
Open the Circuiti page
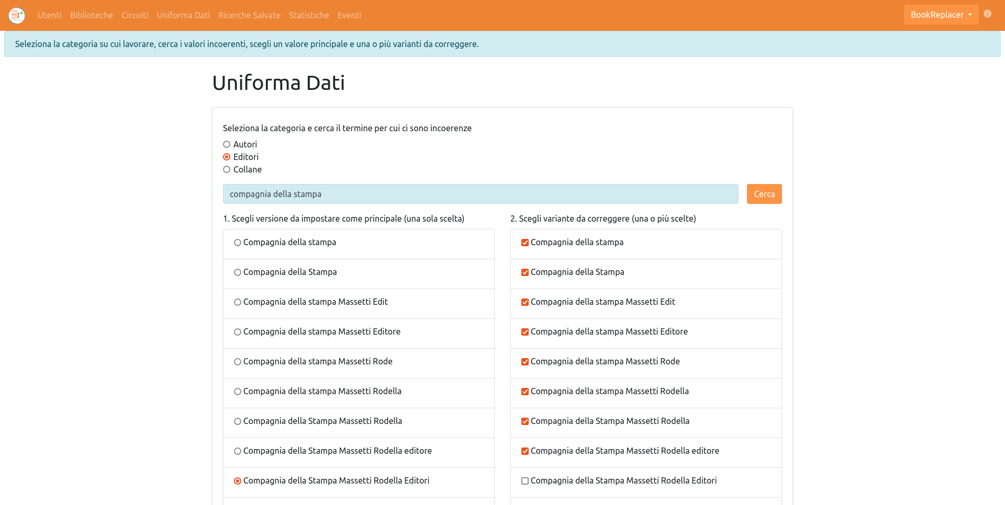point(135,15)
